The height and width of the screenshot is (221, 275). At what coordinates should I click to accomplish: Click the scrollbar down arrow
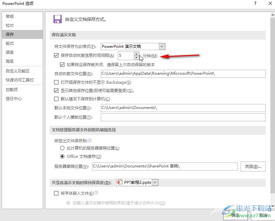273,206
